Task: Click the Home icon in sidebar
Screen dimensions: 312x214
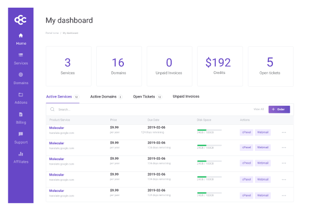Action: pos(21,35)
